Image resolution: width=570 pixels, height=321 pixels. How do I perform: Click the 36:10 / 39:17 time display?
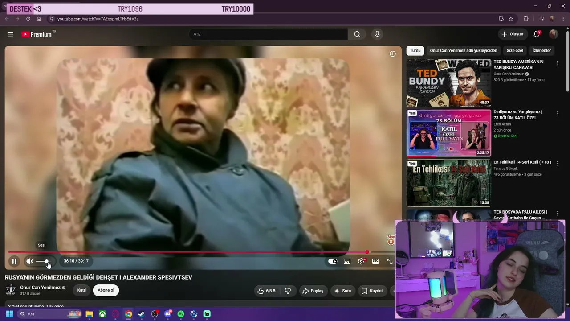[76, 261]
